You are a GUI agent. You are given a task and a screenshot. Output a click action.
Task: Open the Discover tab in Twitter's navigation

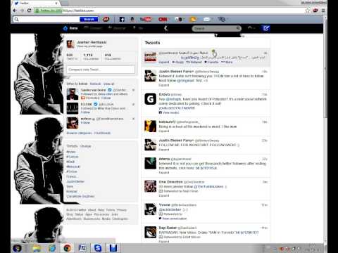117,28
